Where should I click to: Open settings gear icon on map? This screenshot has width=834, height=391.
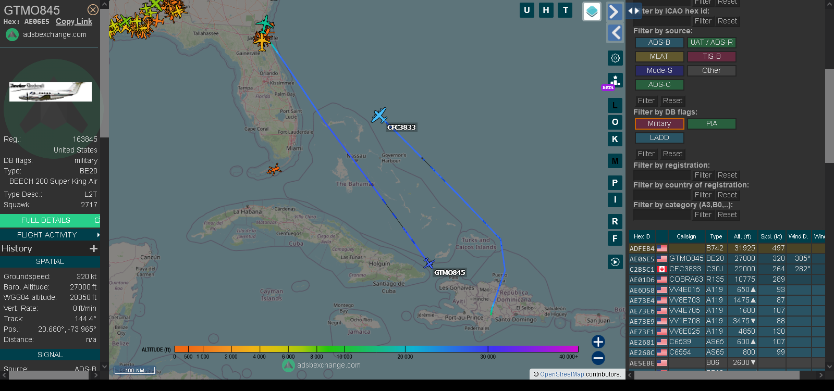[615, 58]
